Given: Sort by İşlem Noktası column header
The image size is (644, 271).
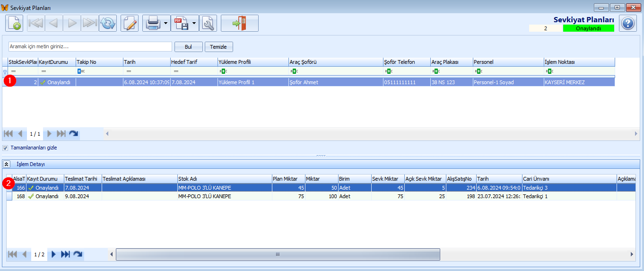Looking at the screenshot, I should (579, 62).
